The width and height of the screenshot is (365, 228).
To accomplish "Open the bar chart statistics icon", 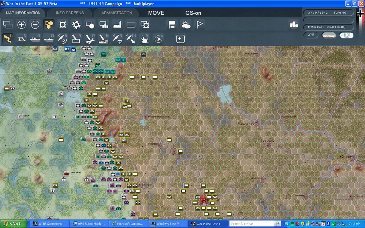I will [x=294, y=25].
